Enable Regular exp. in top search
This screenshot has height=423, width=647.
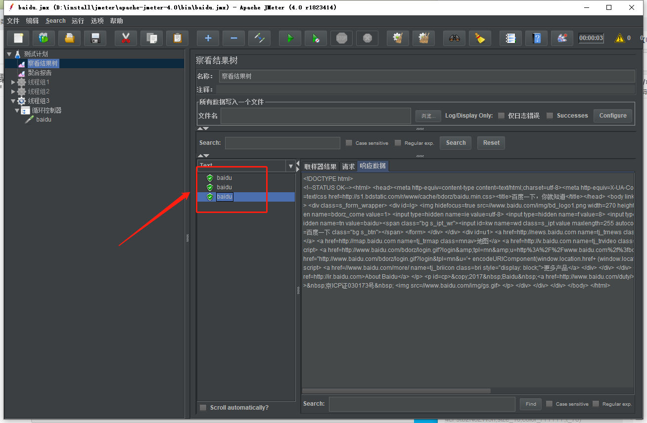[x=398, y=143]
